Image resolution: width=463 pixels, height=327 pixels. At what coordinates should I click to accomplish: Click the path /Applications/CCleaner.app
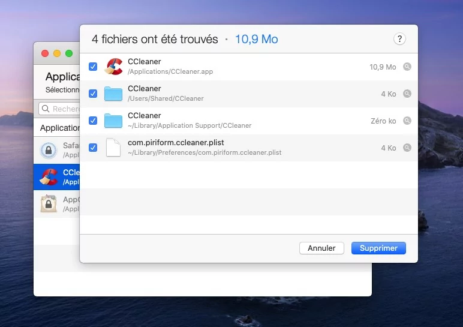pos(170,72)
